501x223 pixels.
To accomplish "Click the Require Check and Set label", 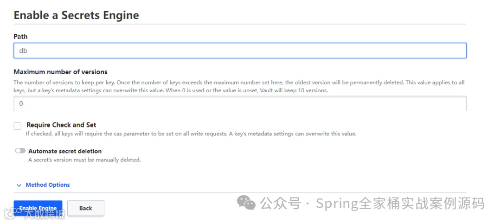I will pyautogui.click(x=61, y=125).
